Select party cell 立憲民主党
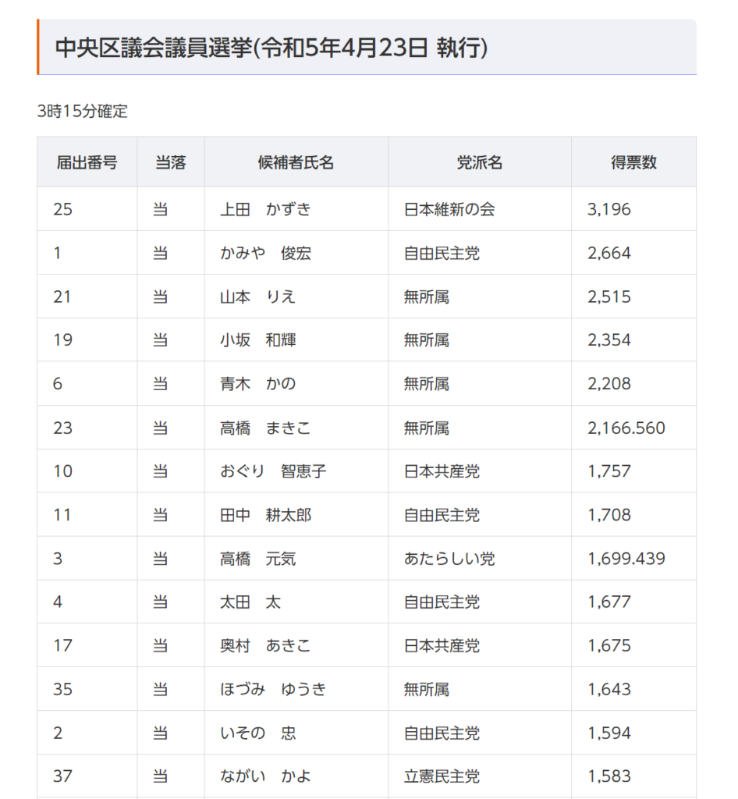 coord(442,776)
